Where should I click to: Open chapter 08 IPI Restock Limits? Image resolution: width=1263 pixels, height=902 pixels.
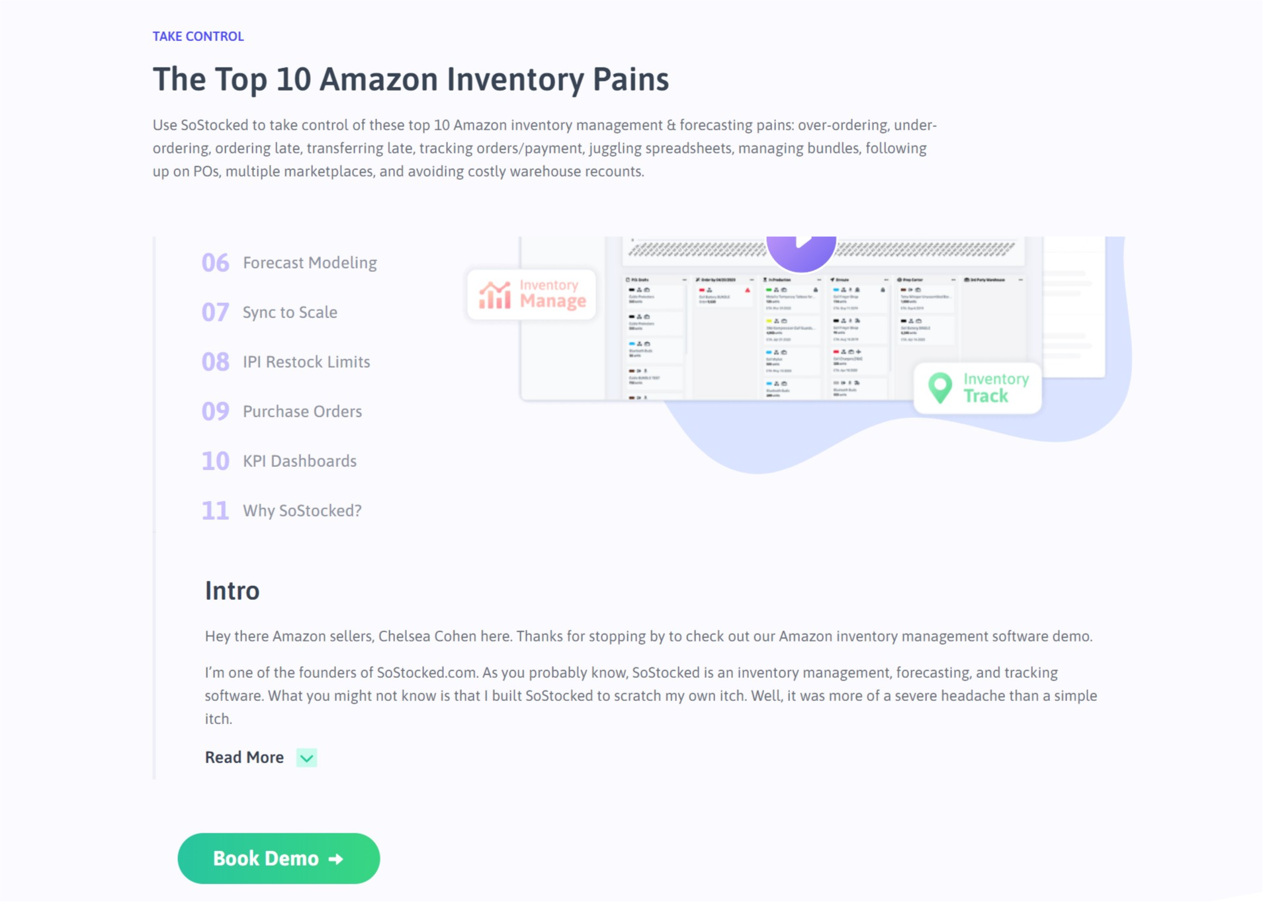286,362
